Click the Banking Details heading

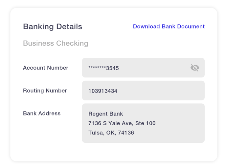(x=53, y=27)
